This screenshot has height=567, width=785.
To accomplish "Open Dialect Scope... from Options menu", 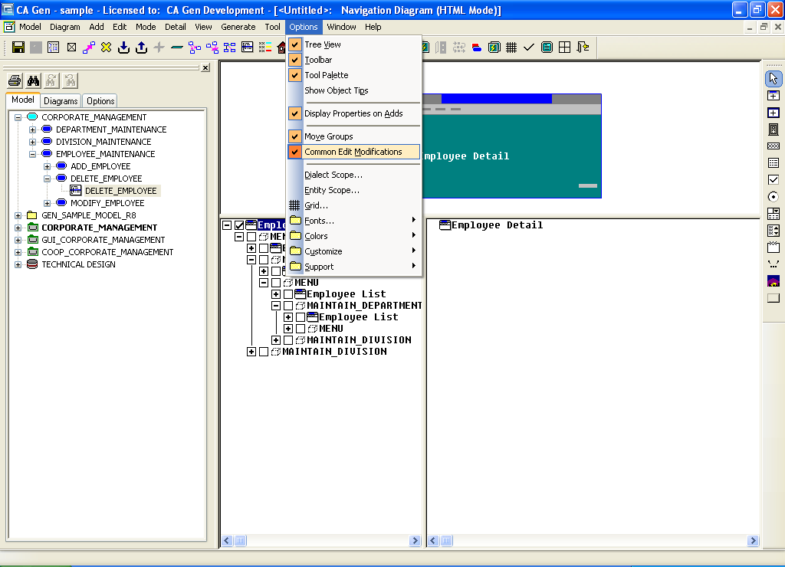I will [x=333, y=175].
